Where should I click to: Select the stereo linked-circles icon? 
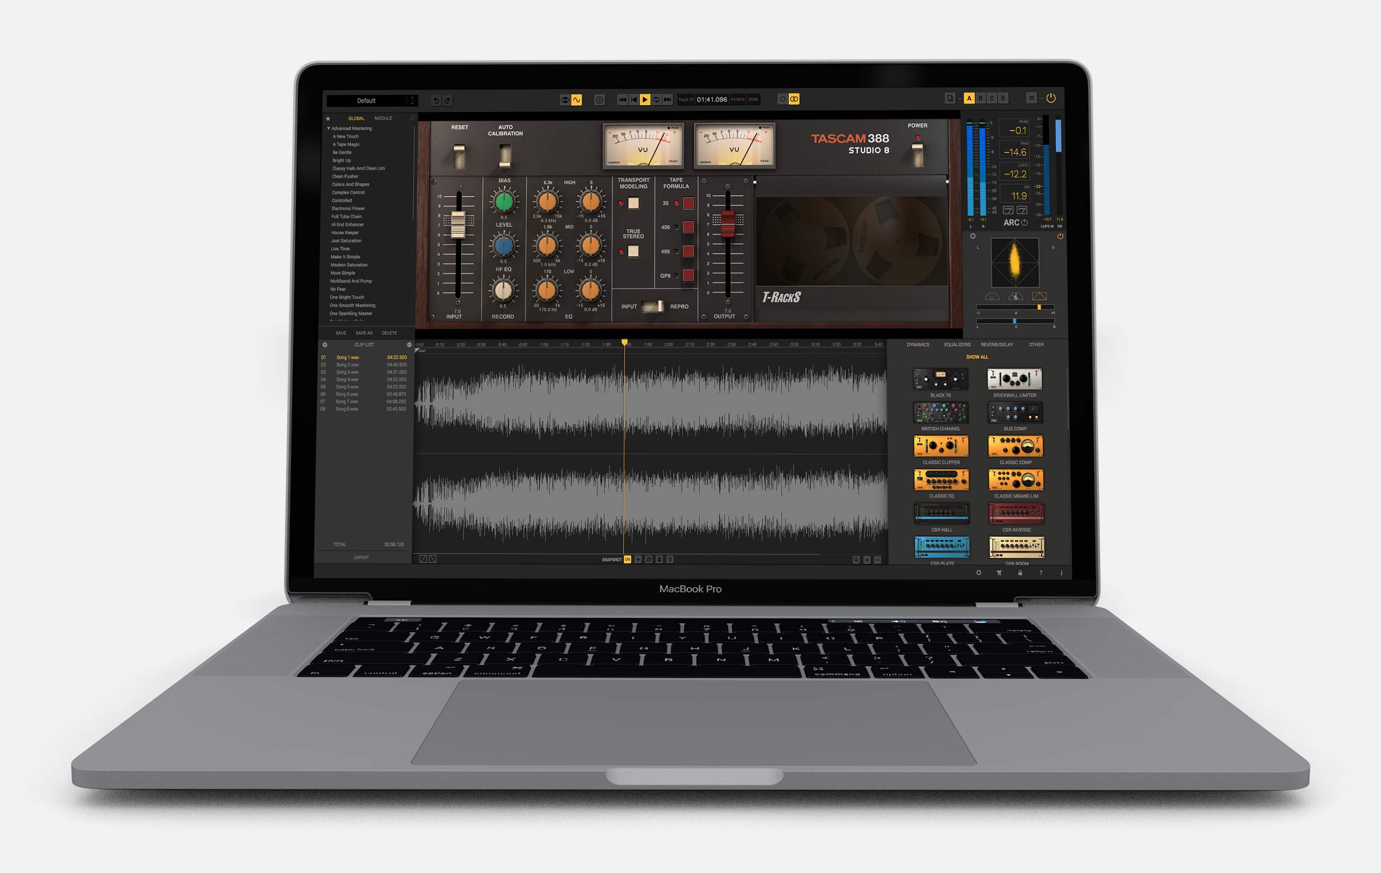click(794, 99)
